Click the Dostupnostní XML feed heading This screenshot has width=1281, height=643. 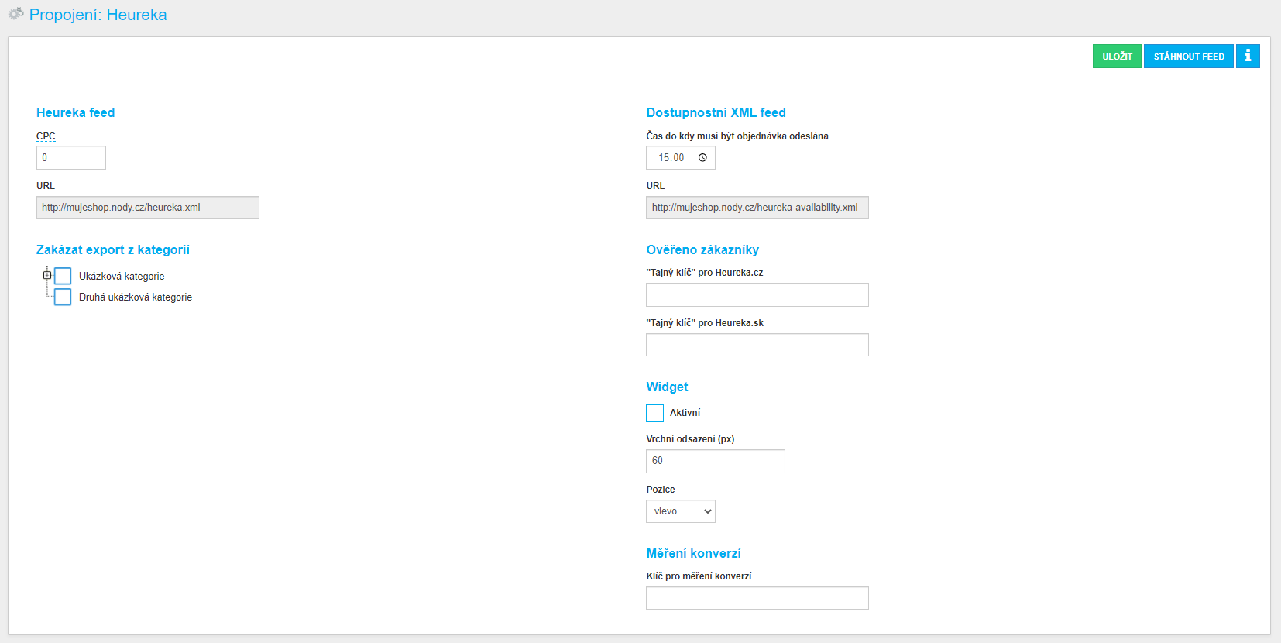point(716,113)
